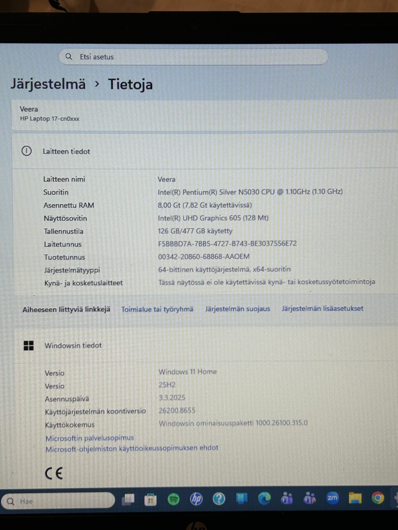Click the Tietoja page title

130,84
